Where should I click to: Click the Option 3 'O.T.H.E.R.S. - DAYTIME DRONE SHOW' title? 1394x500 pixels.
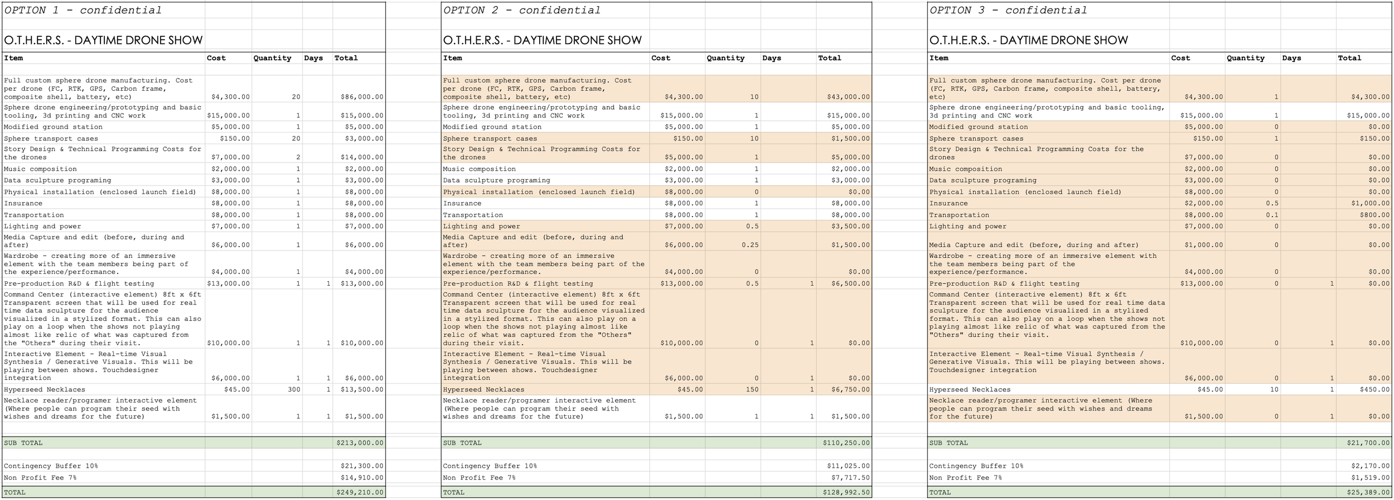click(1029, 40)
